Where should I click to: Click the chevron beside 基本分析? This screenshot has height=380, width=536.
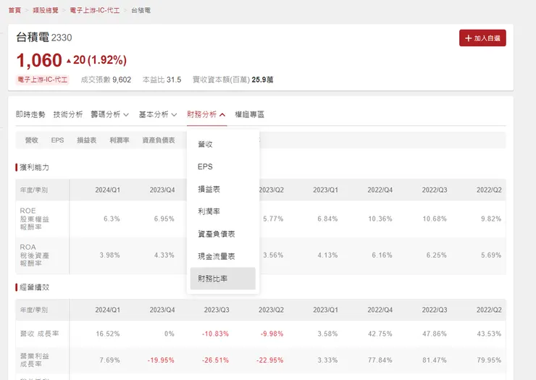174,115
